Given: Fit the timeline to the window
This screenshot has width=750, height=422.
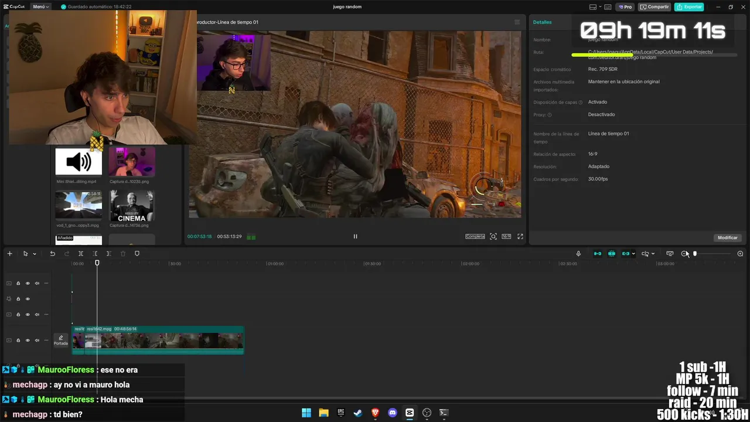Looking at the screenshot, I should tap(670, 254).
